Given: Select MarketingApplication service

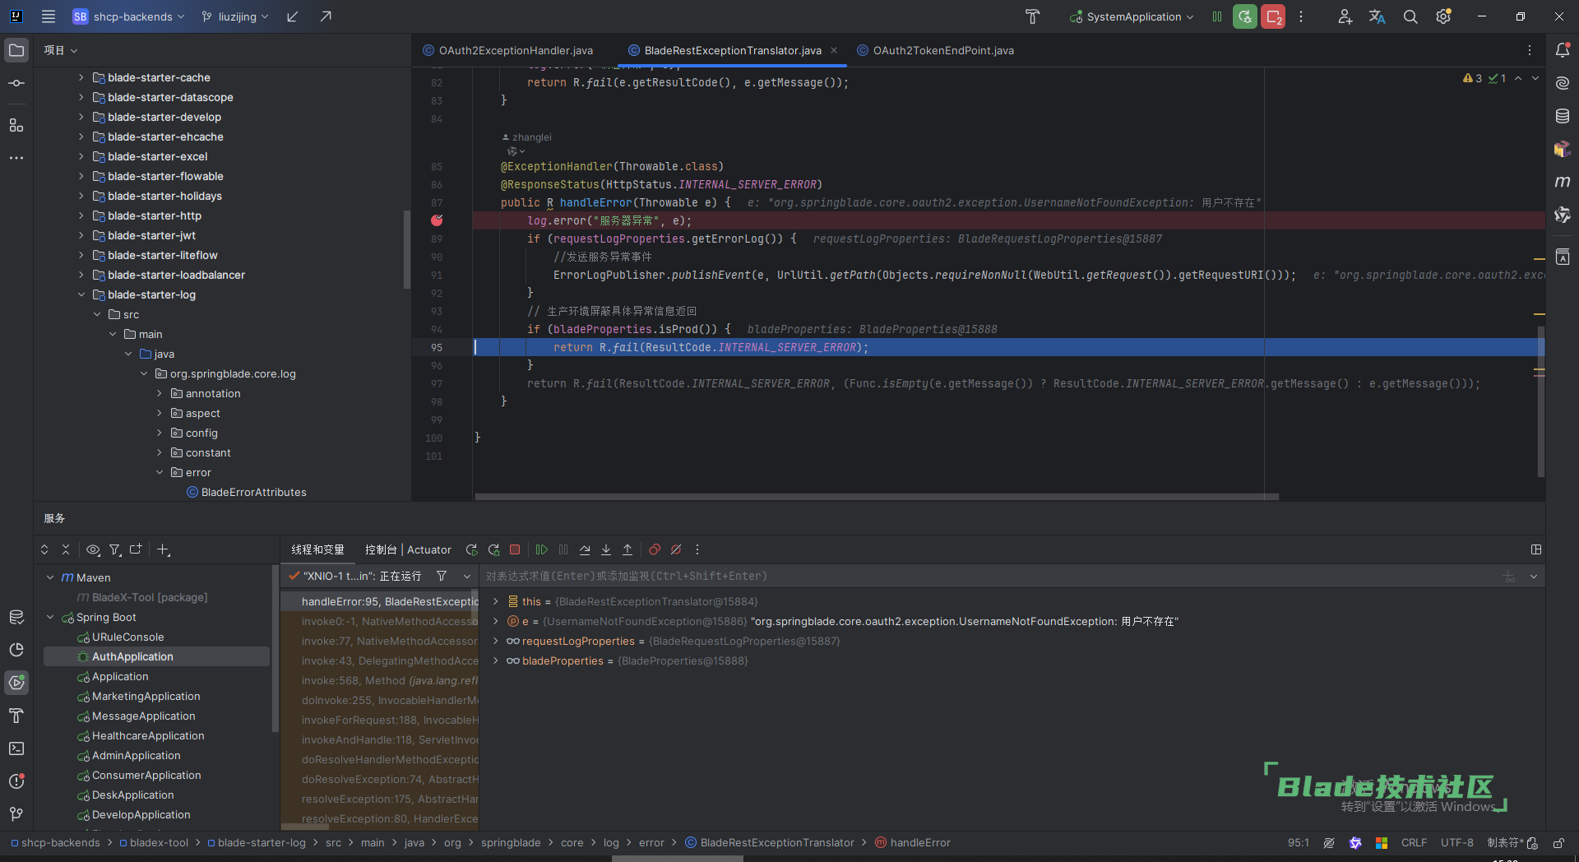Looking at the screenshot, I should (146, 696).
